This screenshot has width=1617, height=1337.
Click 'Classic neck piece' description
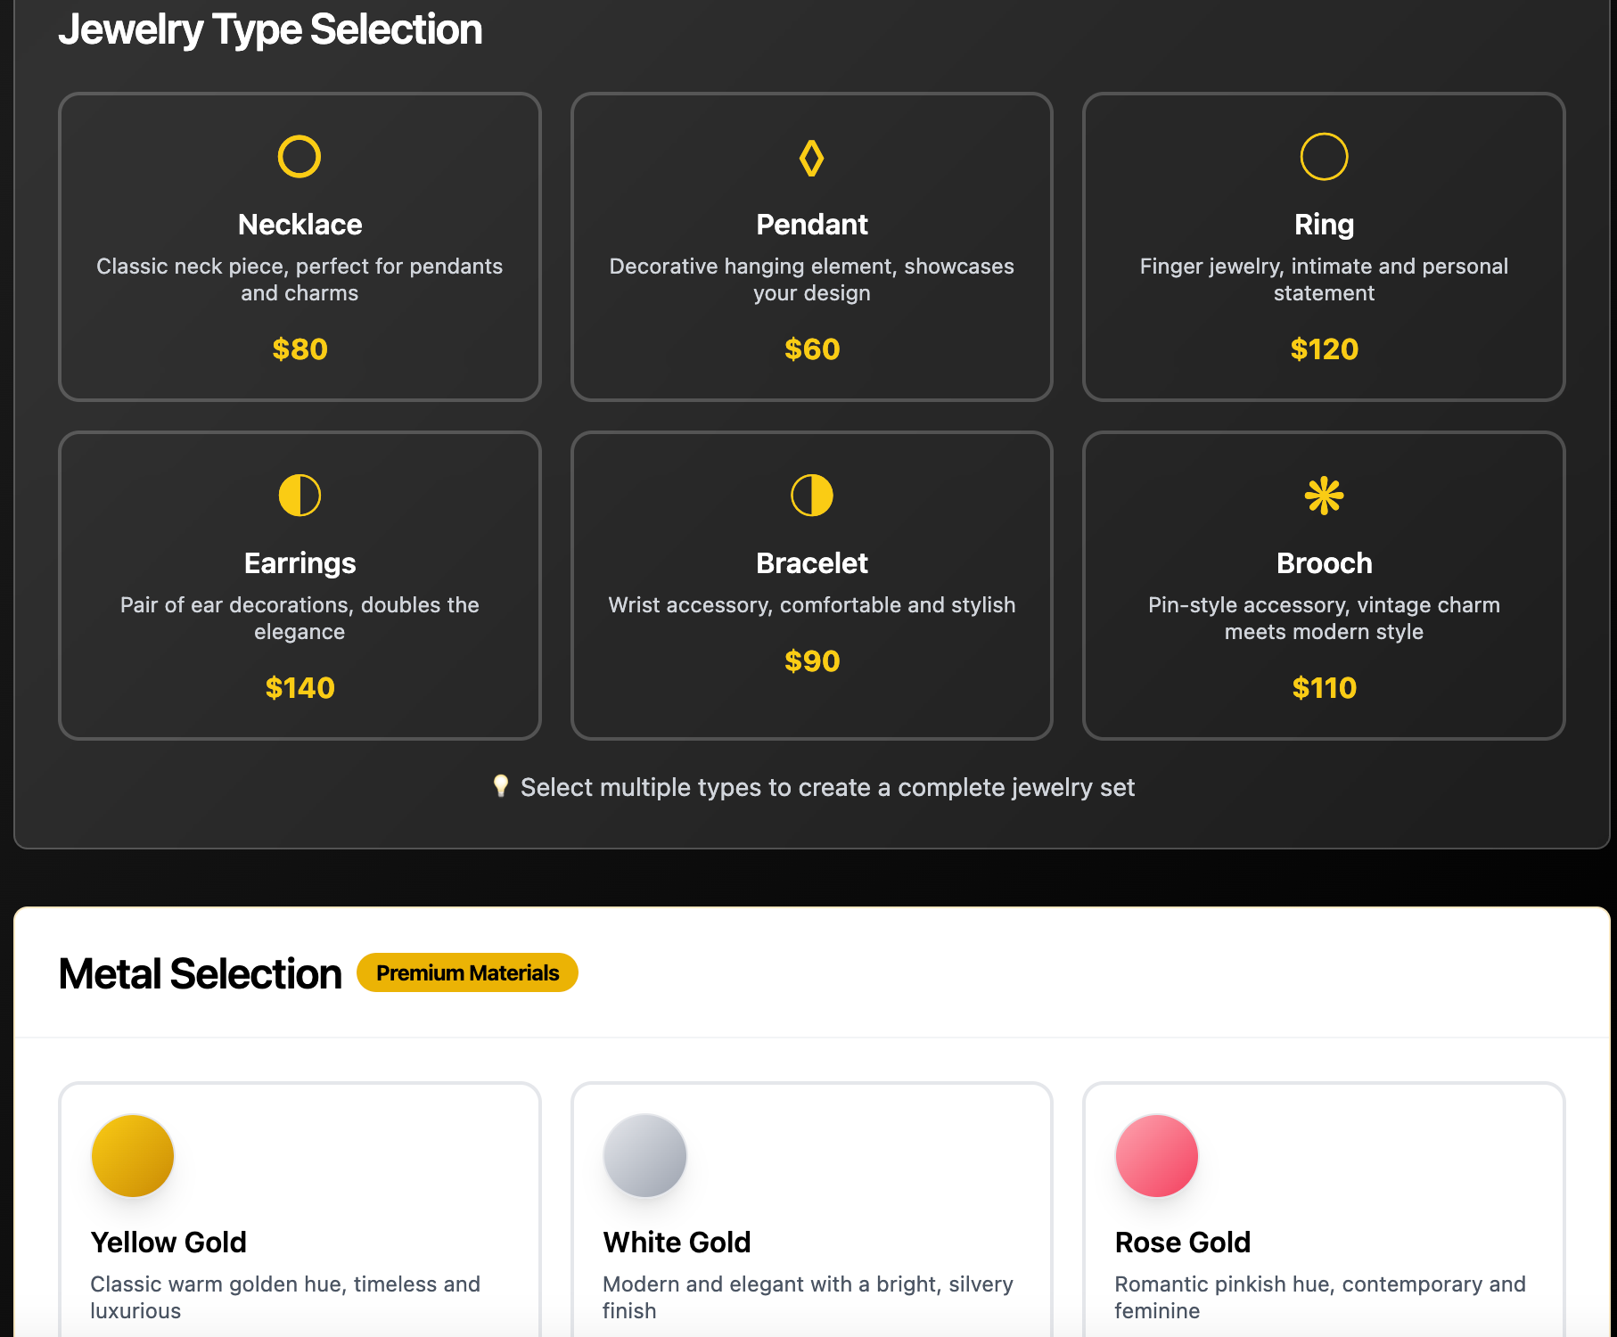point(300,280)
